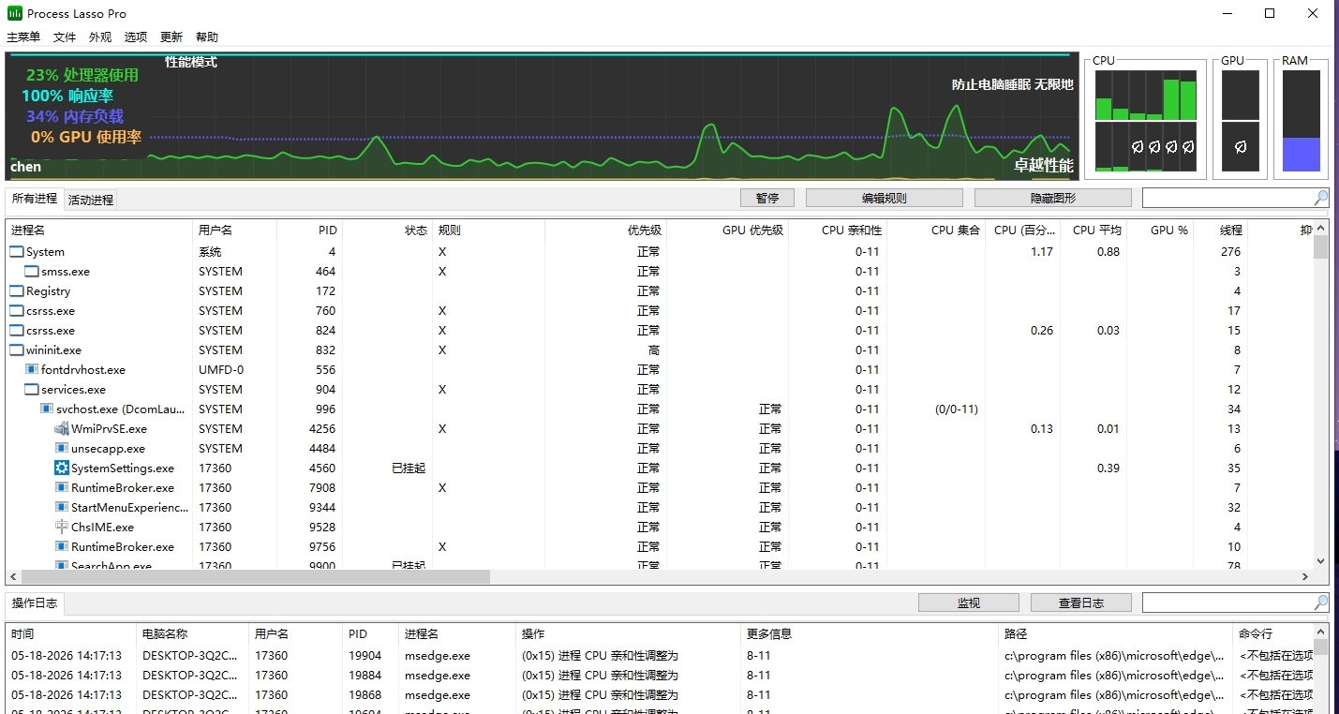Screen dimensions: 1339x714
Task: Select the log row with PID 19884
Action: point(659,676)
